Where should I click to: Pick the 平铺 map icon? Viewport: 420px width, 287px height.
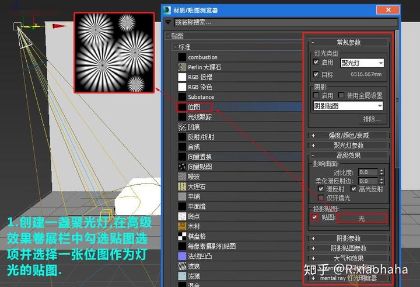tap(182, 196)
